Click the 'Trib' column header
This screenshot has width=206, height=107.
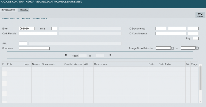point(188,64)
